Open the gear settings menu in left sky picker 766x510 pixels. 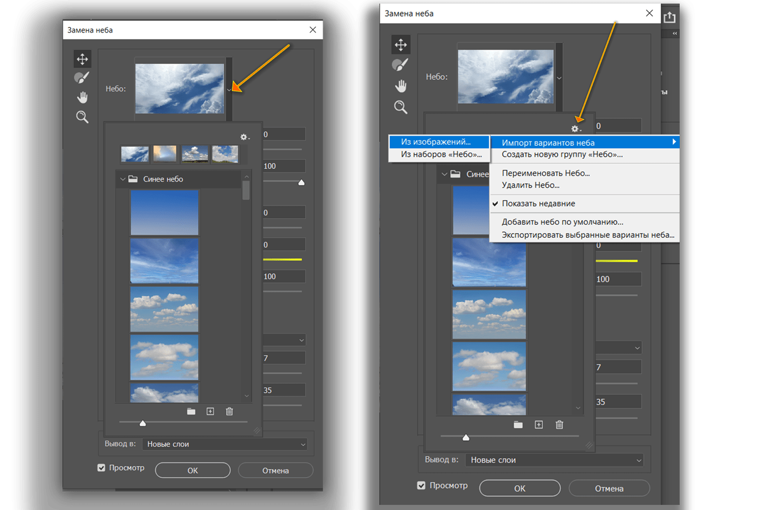(x=245, y=137)
